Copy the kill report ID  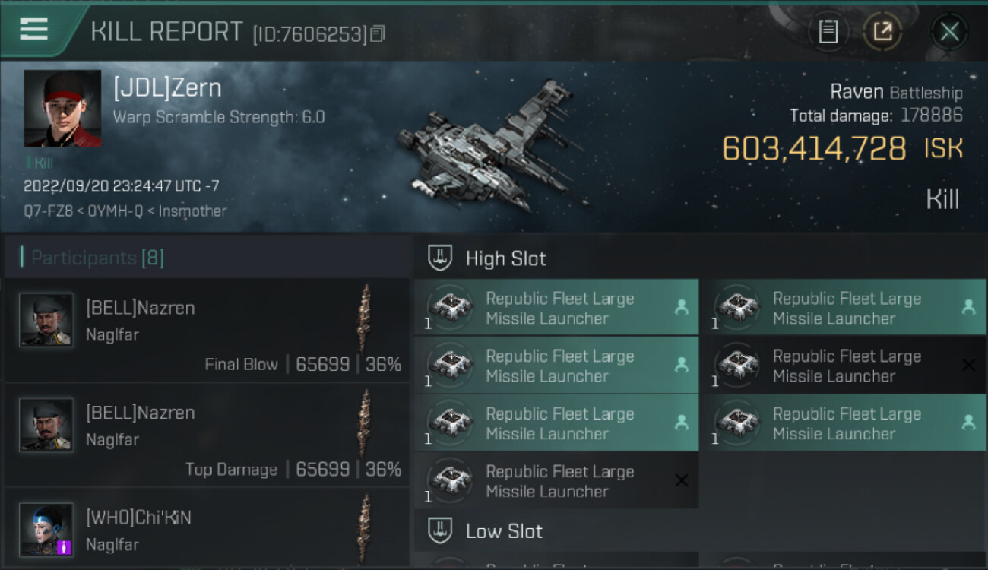[378, 33]
